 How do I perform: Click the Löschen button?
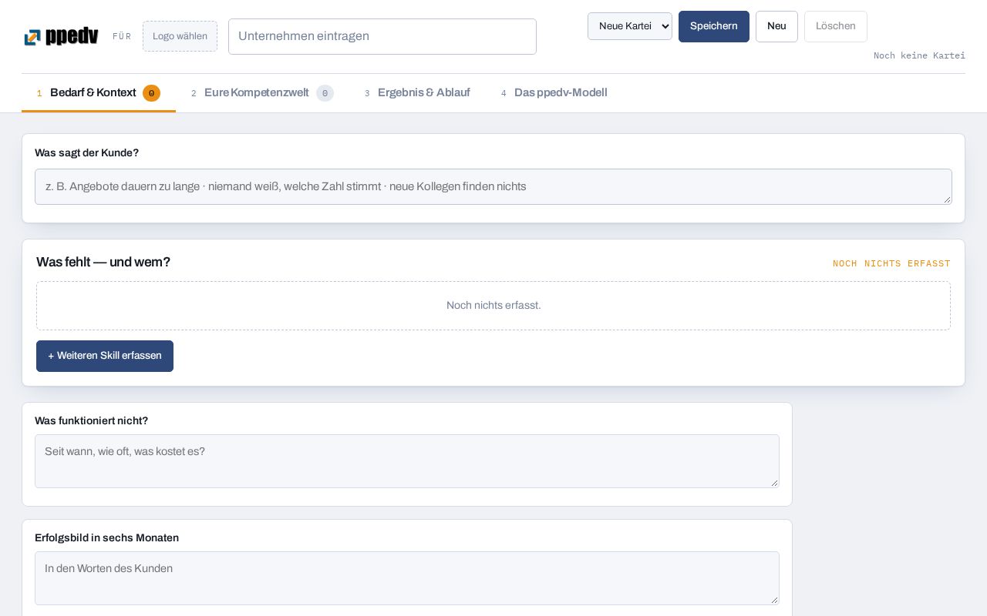[x=836, y=26]
